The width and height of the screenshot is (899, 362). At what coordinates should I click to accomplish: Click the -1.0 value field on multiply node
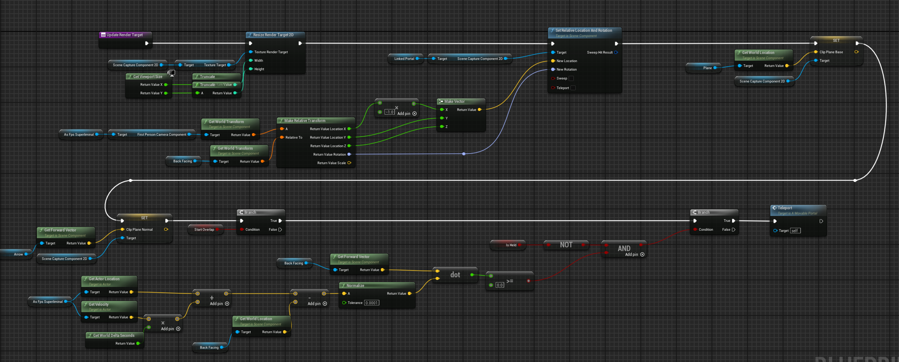click(x=389, y=112)
